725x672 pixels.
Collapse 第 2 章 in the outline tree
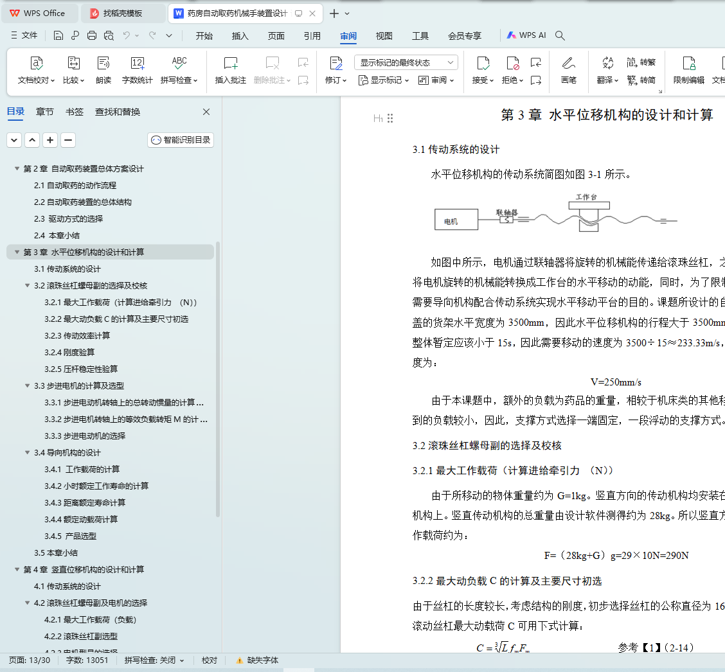(17, 169)
